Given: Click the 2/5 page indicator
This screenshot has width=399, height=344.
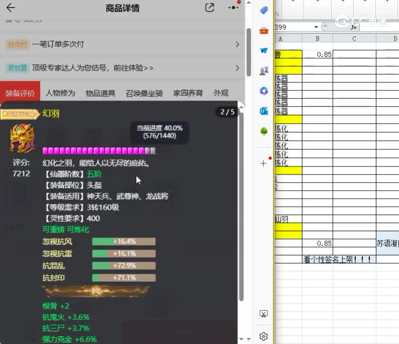Looking at the screenshot, I should [x=228, y=112].
